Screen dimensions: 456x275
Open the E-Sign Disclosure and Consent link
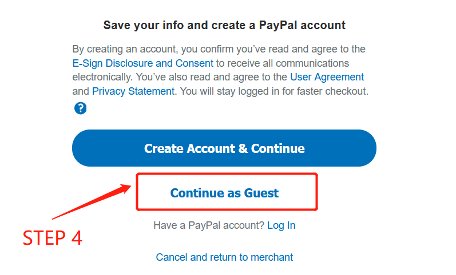coord(142,63)
